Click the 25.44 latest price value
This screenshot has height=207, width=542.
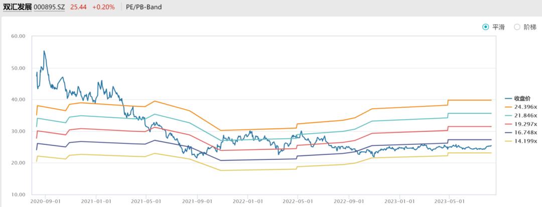[78, 8]
